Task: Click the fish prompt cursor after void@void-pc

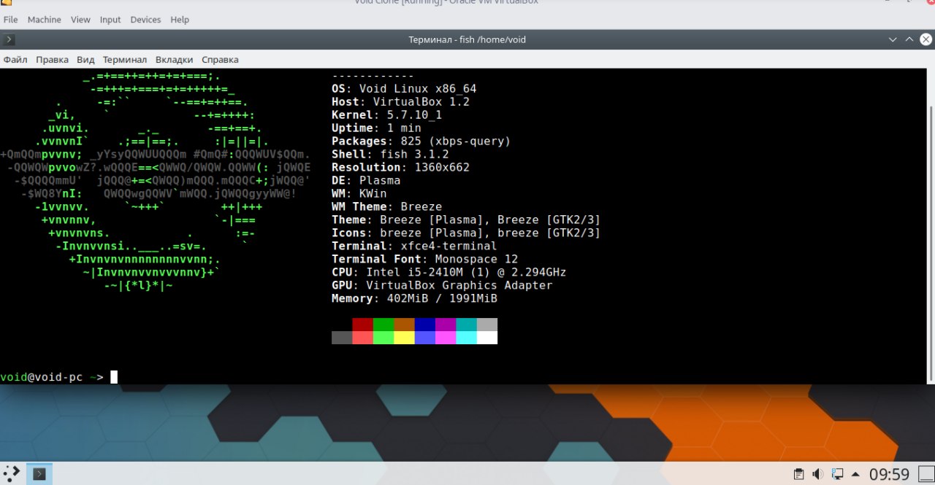Action: click(x=114, y=377)
